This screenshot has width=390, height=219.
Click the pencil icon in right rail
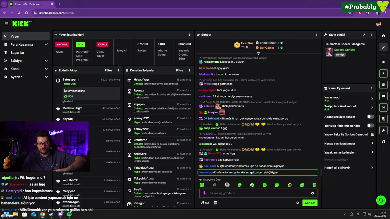(383, 47)
